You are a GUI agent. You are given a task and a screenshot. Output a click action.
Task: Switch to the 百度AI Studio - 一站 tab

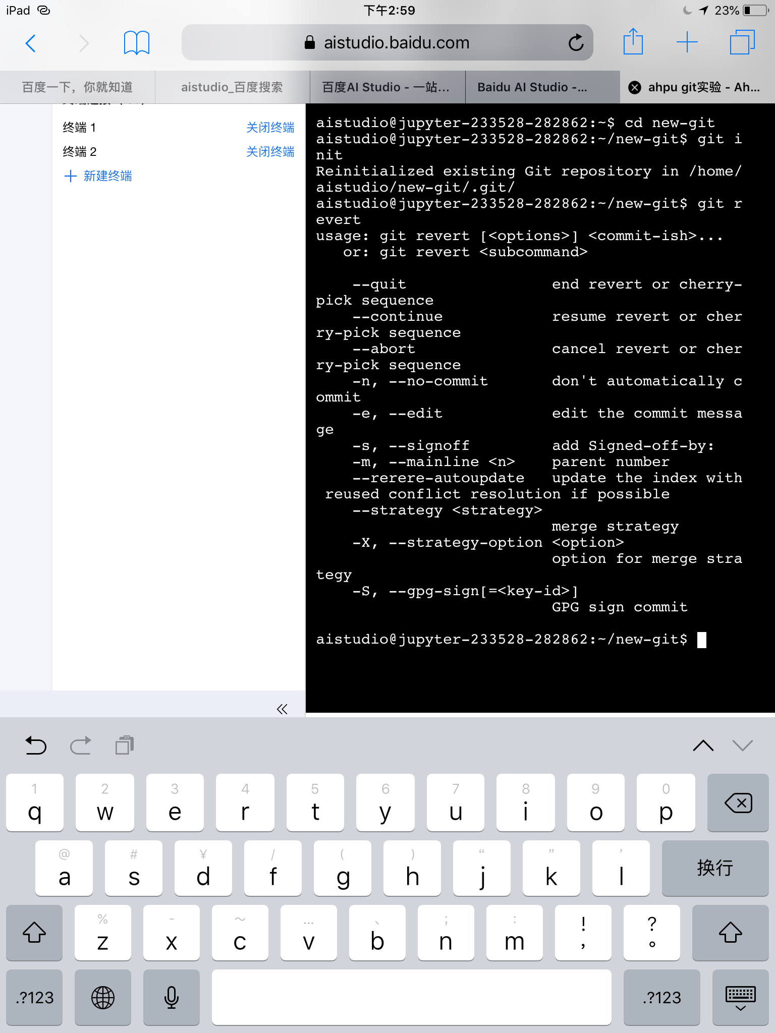click(x=387, y=87)
